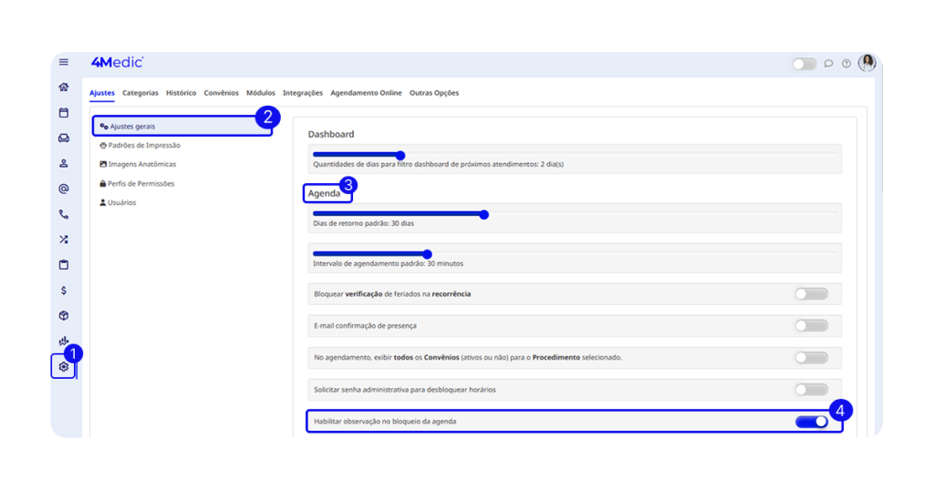Image resolution: width=934 pixels, height=489 pixels.
Task: Open the Outras Opções tab
Action: [434, 93]
